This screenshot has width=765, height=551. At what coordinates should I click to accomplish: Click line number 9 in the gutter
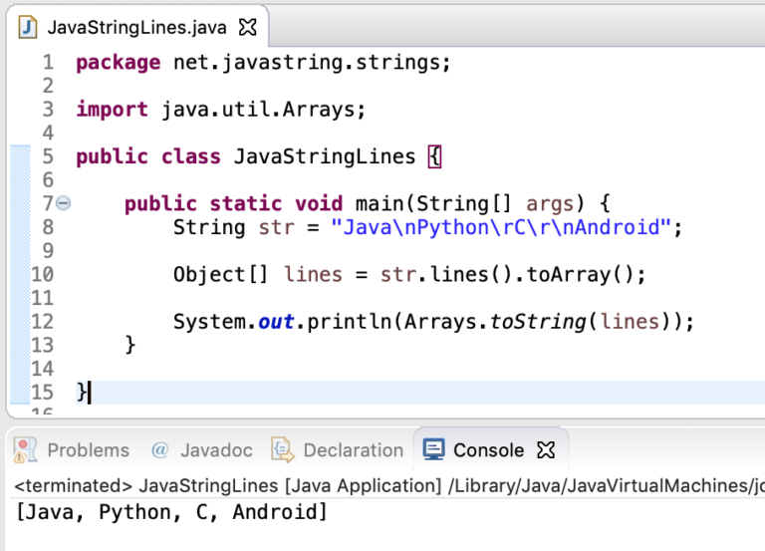click(x=48, y=250)
